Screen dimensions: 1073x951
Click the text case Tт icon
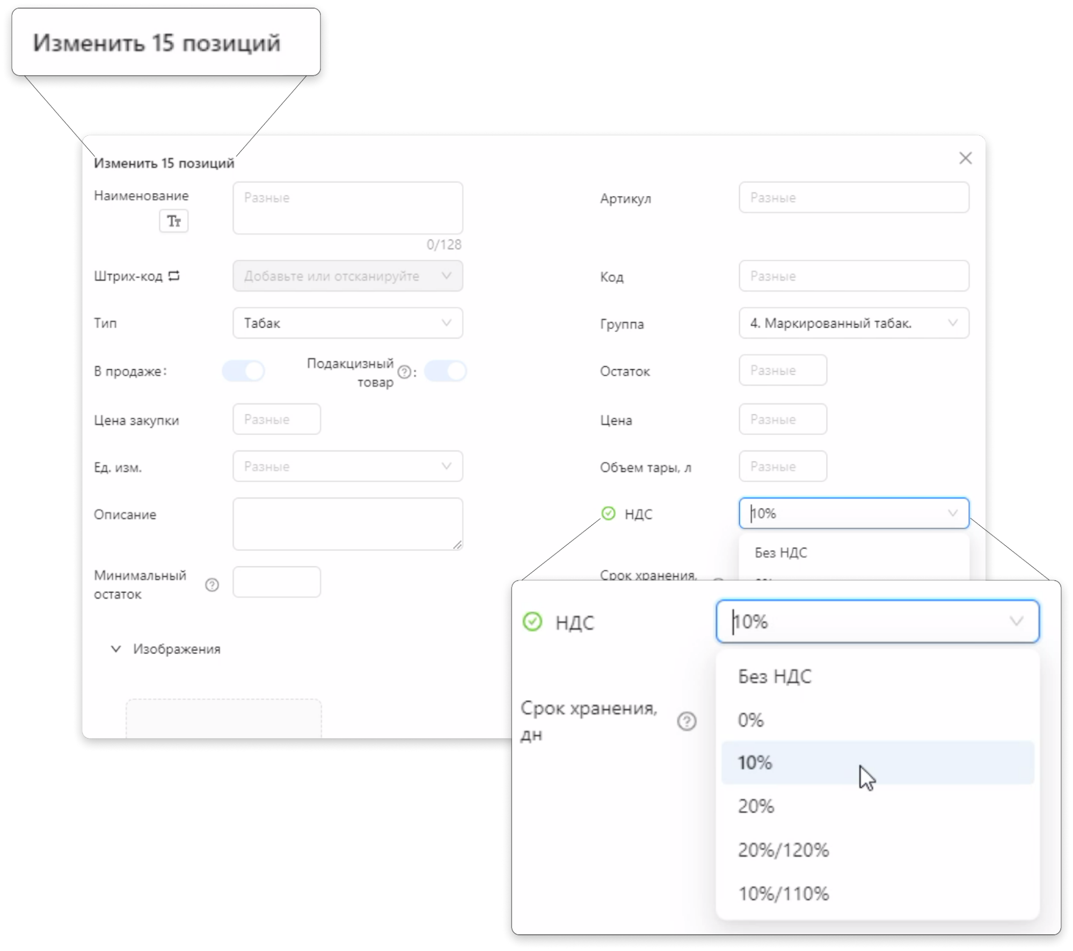click(173, 221)
